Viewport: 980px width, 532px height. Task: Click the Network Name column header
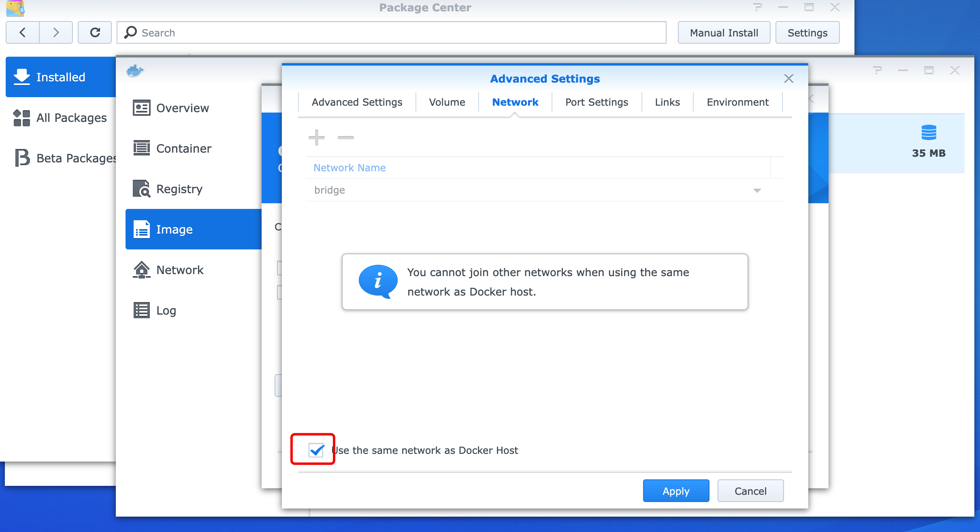click(349, 168)
